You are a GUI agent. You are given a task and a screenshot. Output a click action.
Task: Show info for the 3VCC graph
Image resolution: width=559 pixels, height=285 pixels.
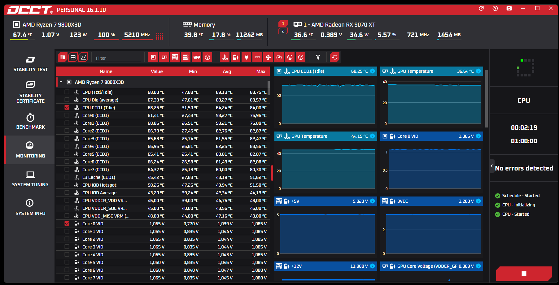point(478,201)
